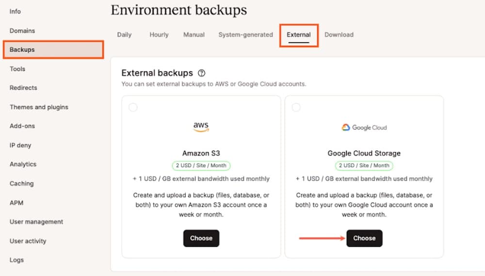Open Themes and plugins from sidebar

point(39,107)
